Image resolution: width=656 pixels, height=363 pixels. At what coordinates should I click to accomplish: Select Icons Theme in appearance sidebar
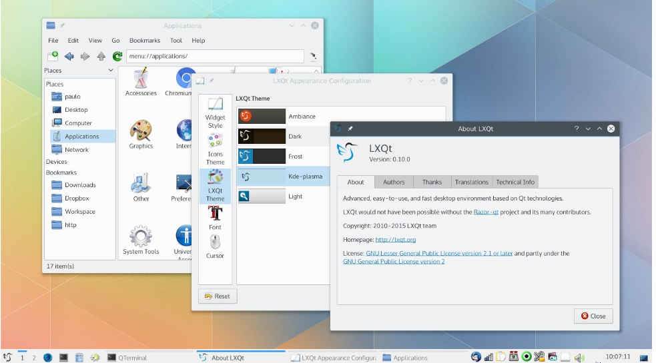click(x=215, y=149)
